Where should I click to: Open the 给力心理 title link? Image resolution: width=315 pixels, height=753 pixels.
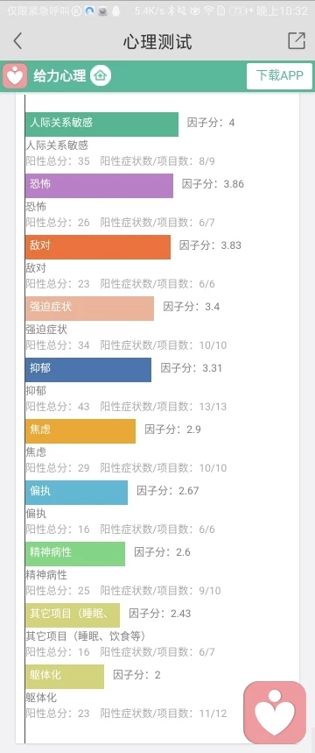(59, 76)
